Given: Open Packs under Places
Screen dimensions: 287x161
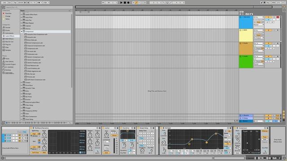Looking at the screenshot, I should pos(7,59).
